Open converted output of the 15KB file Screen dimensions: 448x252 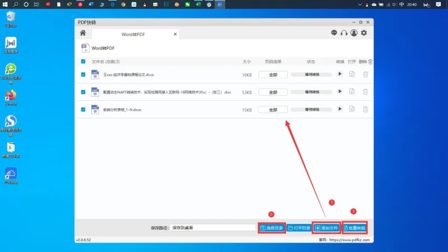pos(352,109)
